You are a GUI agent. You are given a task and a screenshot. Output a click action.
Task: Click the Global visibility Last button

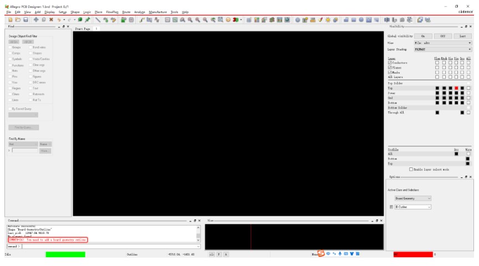click(x=462, y=36)
